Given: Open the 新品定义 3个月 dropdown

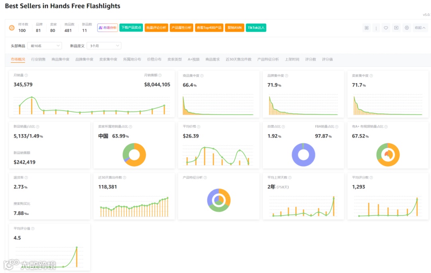Looking at the screenshot, I should [x=104, y=46].
